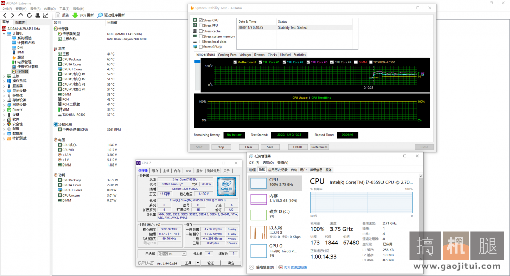Click the 驱动程序更新 magnifier icon

(100, 15)
